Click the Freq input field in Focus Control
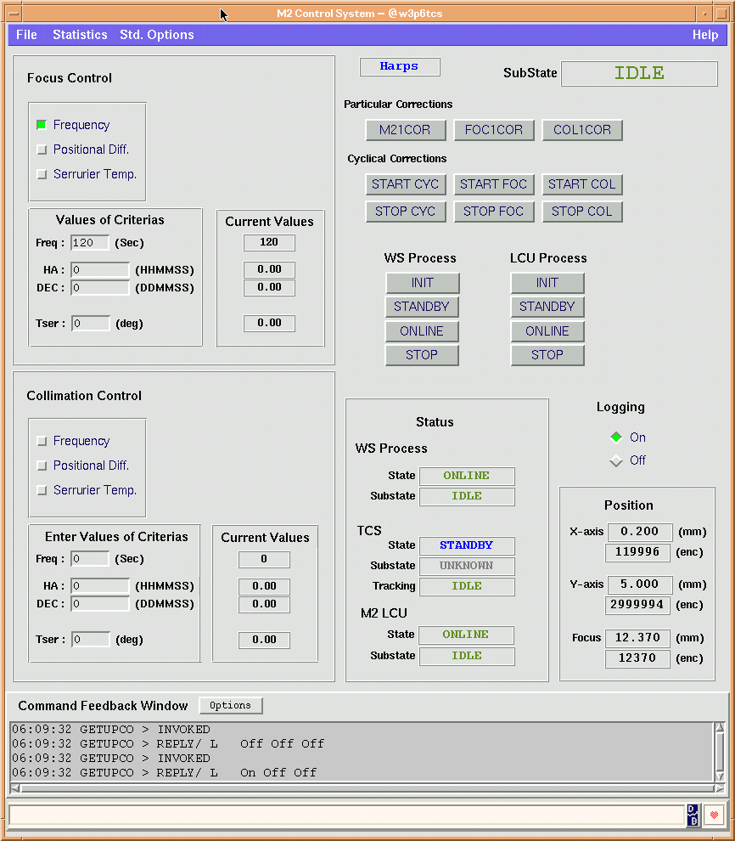Image resolution: width=735 pixels, height=841 pixels. [x=90, y=243]
